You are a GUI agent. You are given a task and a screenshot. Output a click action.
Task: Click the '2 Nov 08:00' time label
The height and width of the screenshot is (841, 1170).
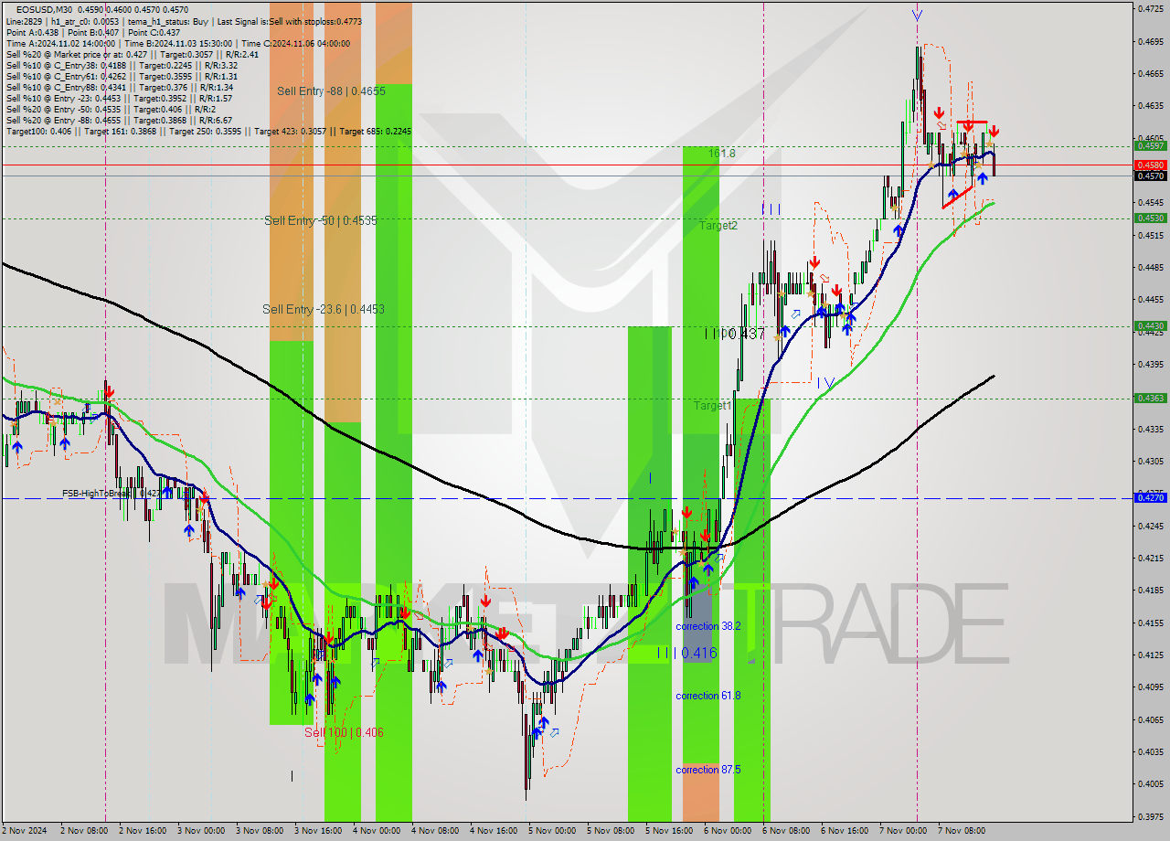[84, 831]
